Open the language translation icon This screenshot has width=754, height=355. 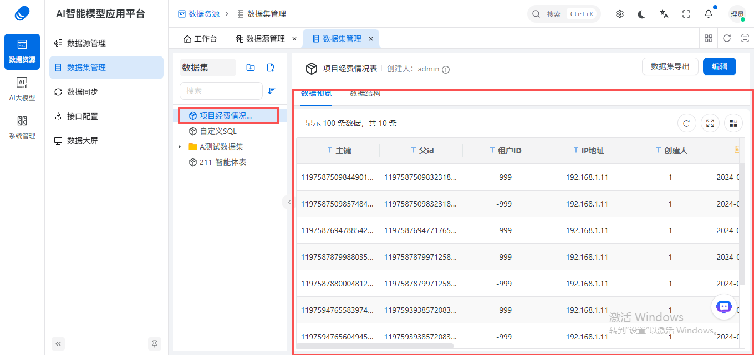[x=664, y=14]
